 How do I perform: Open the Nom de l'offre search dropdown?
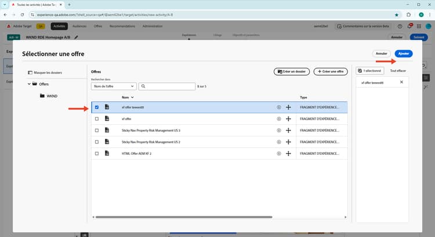point(114,86)
